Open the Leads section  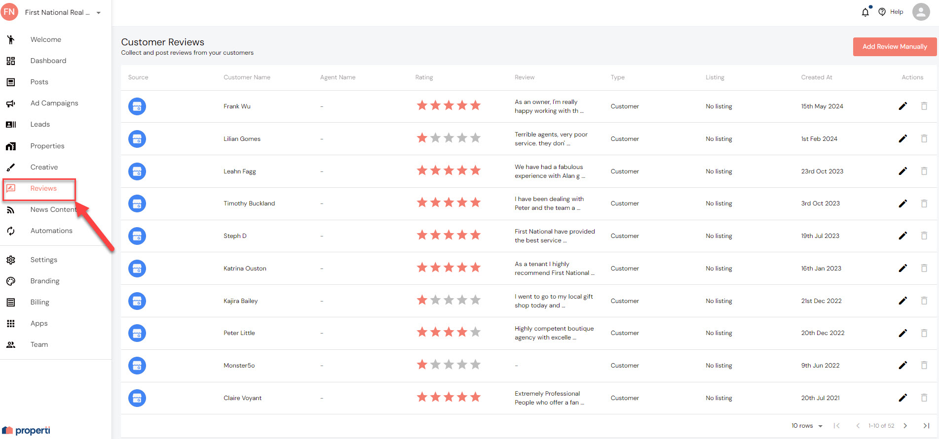[x=40, y=124]
